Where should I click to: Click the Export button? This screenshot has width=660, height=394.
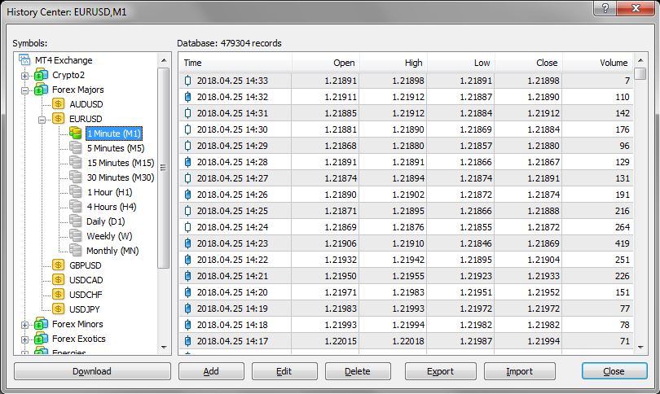click(440, 371)
